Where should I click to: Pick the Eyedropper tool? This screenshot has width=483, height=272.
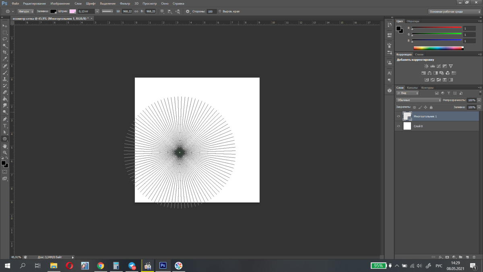pyautogui.click(x=5, y=59)
